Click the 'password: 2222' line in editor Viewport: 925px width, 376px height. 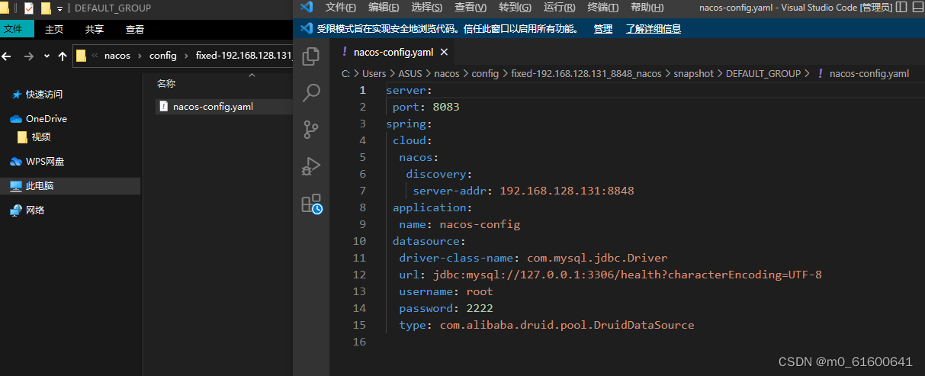[x=446, y=308]
